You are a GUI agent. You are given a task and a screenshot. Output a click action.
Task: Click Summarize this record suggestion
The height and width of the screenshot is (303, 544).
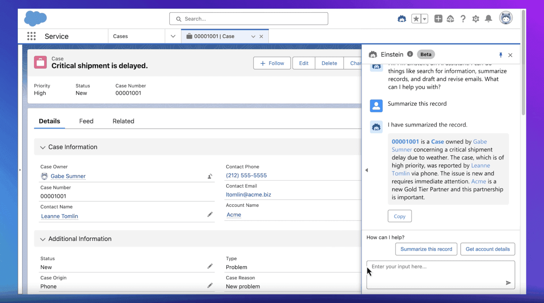[426, 249]
